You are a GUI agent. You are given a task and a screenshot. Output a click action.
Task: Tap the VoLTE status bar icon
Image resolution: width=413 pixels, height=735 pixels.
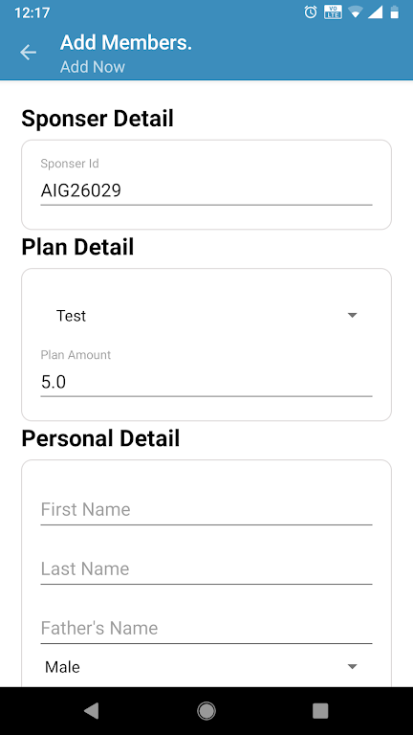click(333, 12)
